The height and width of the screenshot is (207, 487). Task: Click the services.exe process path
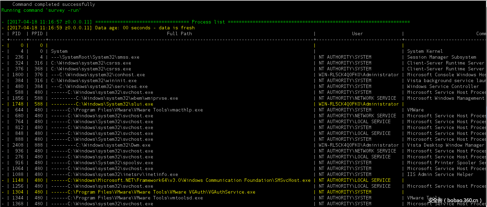click(99, 86)
